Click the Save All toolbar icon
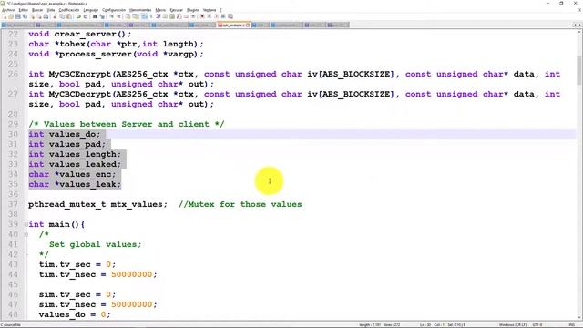The width and height of the screenshot is (583, 328). [x=25, y=16]
